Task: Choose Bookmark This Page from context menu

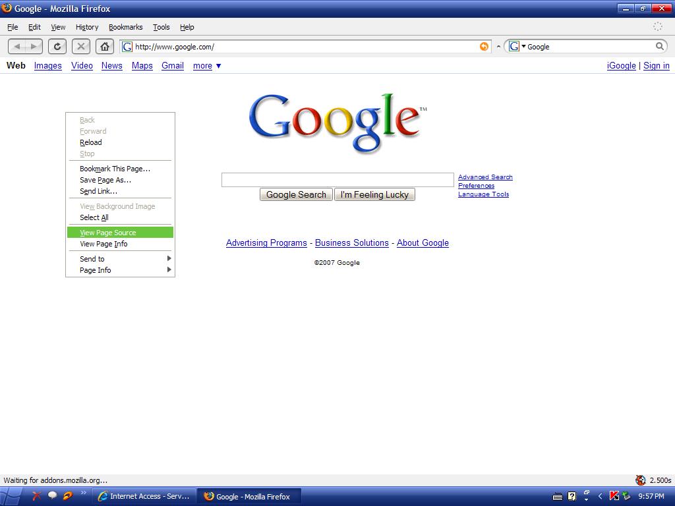Action: (120, 169)
